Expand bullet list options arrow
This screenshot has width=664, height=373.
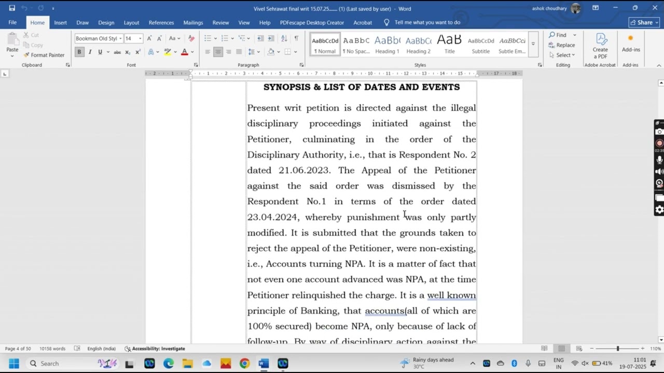(215, 38)
